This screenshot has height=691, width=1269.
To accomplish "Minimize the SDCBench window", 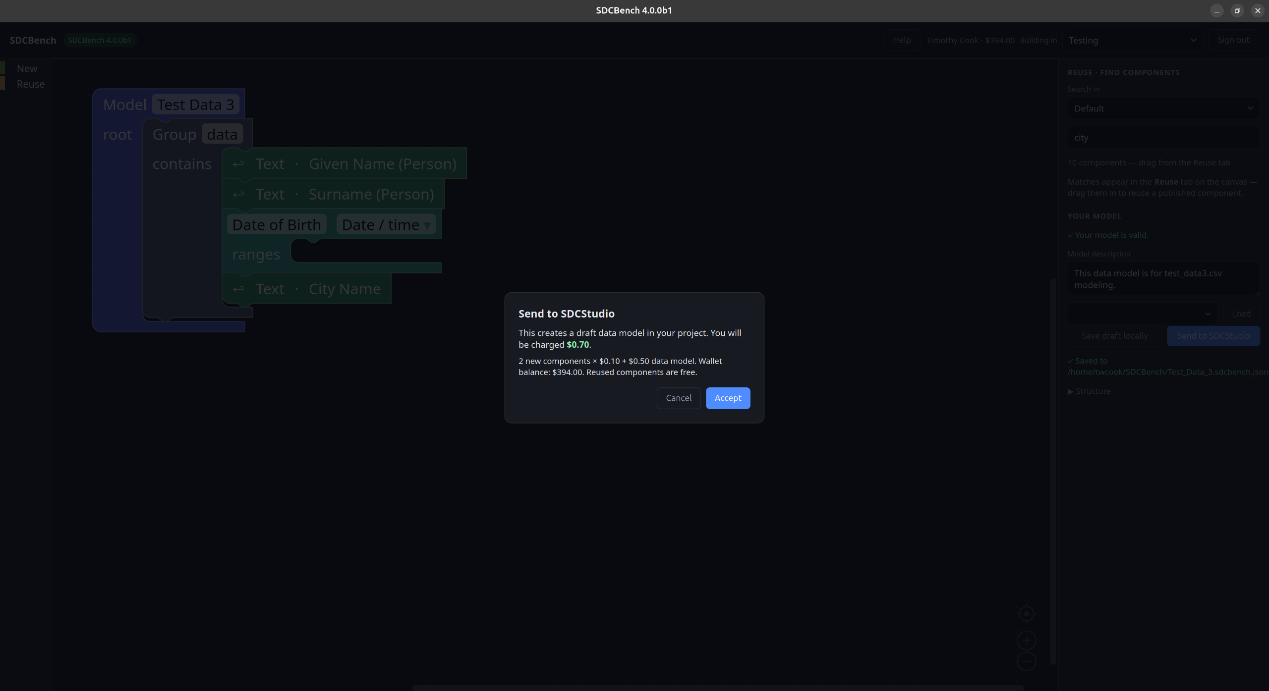I will pyautogui.click(x=1216, y=11).
